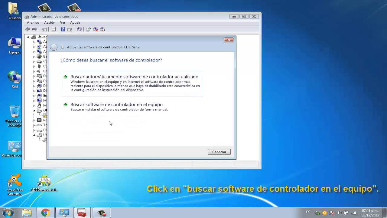The image size is (387, 218).
Task: Open Google Chrome from the taskbar
Action: point(46,213)
